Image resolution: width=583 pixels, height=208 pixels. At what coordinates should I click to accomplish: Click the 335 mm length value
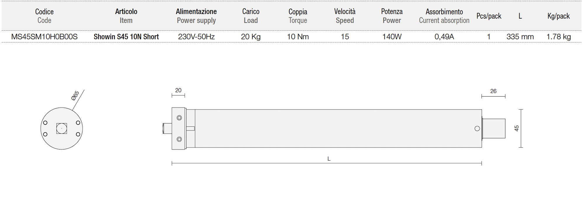(520, 37)
